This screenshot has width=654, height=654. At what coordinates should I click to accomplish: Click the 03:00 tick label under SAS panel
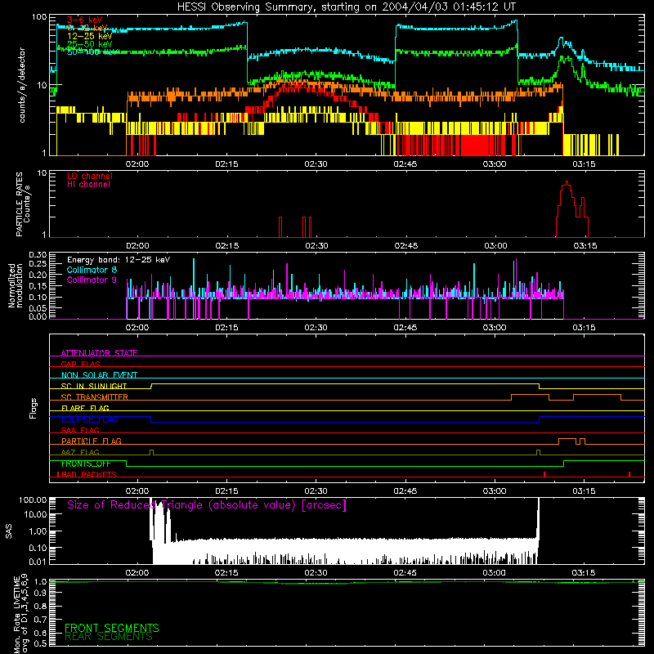pyautogui.click(x=495, y=573)
